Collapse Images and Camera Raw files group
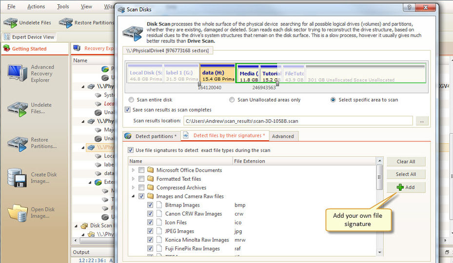Screen dimensions: 453x263 point(133,196)
